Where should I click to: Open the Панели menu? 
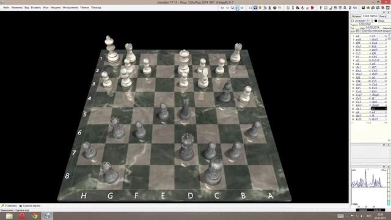click(84, 7)
